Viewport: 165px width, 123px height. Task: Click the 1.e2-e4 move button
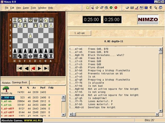click(80, 33)
